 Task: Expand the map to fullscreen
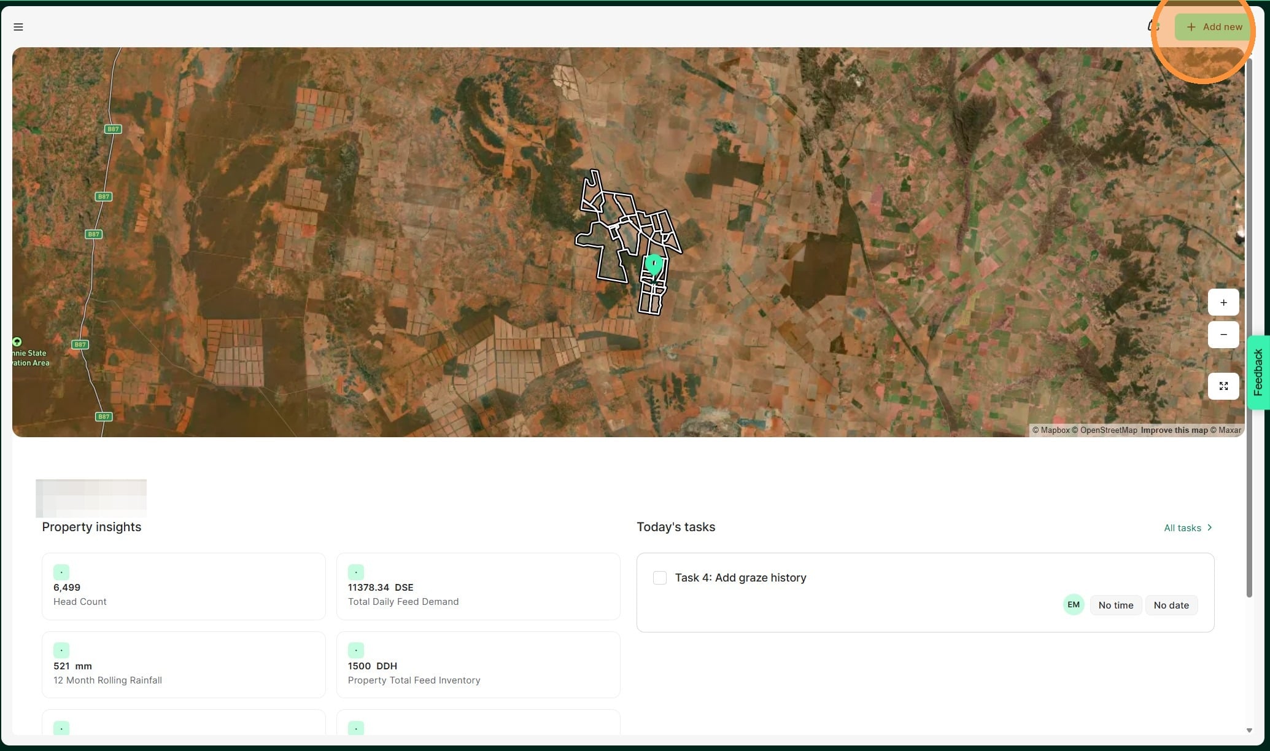[x=1223, y=386]
